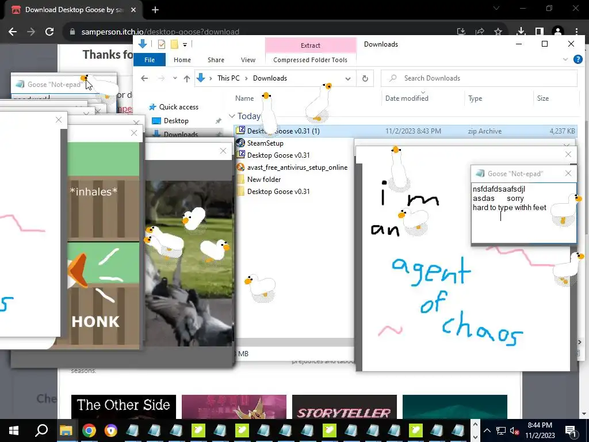
Task: Click the install app icon in Chrome address bar
Action: (461, 32)
